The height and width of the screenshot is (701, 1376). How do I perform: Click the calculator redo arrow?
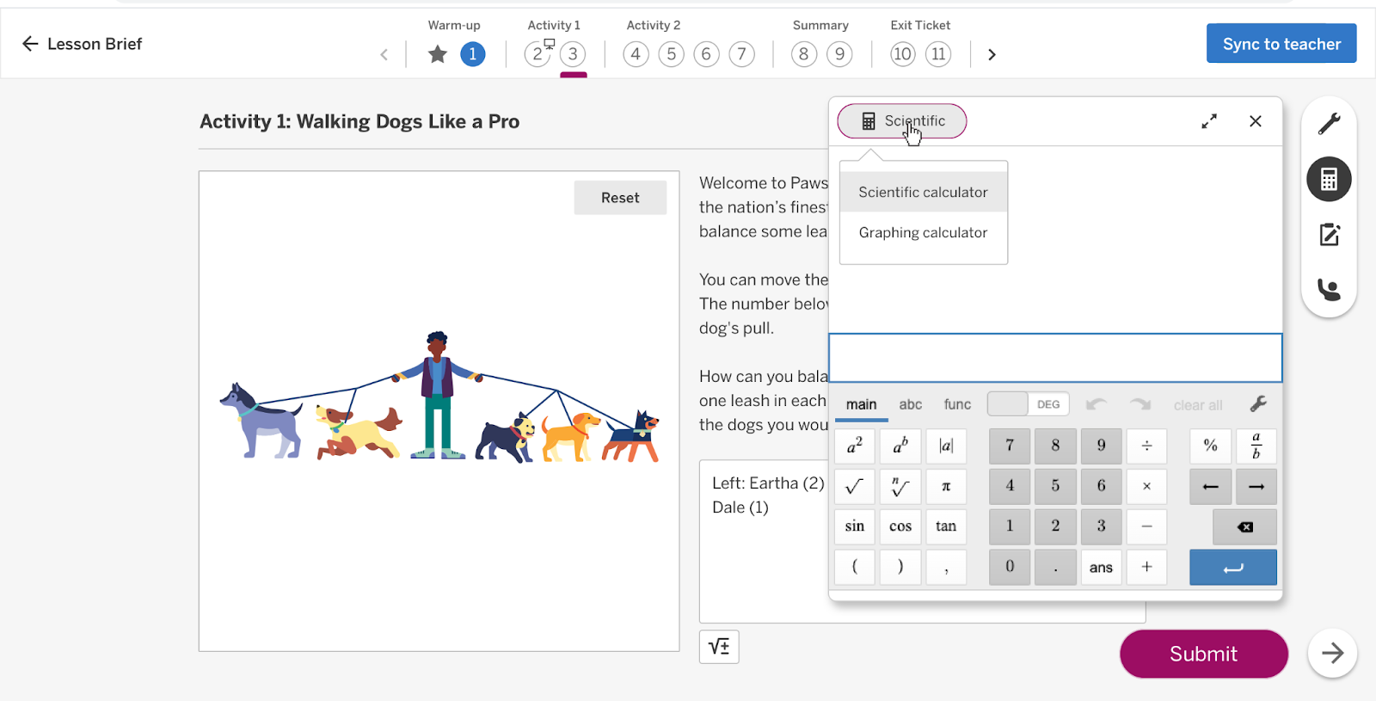pyautogui.click(x=1140, y=404)
